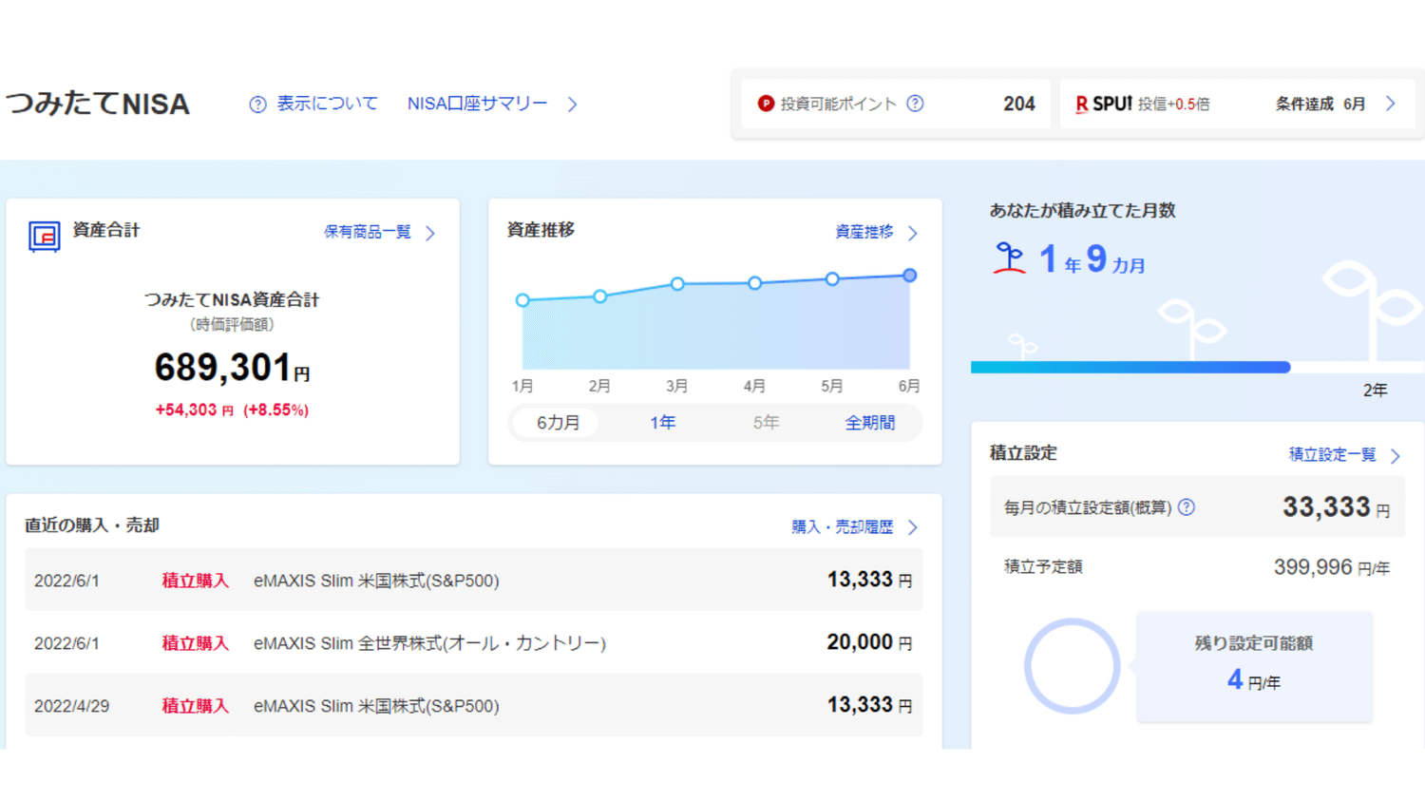1425x801 pixels.
Task: Click the chevron after NISA口座サマリー
Action: pos(573,105)
